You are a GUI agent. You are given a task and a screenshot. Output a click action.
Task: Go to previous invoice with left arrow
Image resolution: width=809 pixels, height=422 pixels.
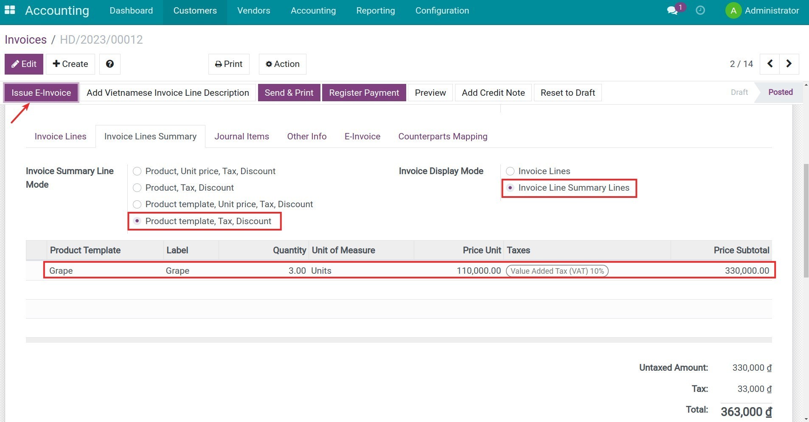(770, 64)
